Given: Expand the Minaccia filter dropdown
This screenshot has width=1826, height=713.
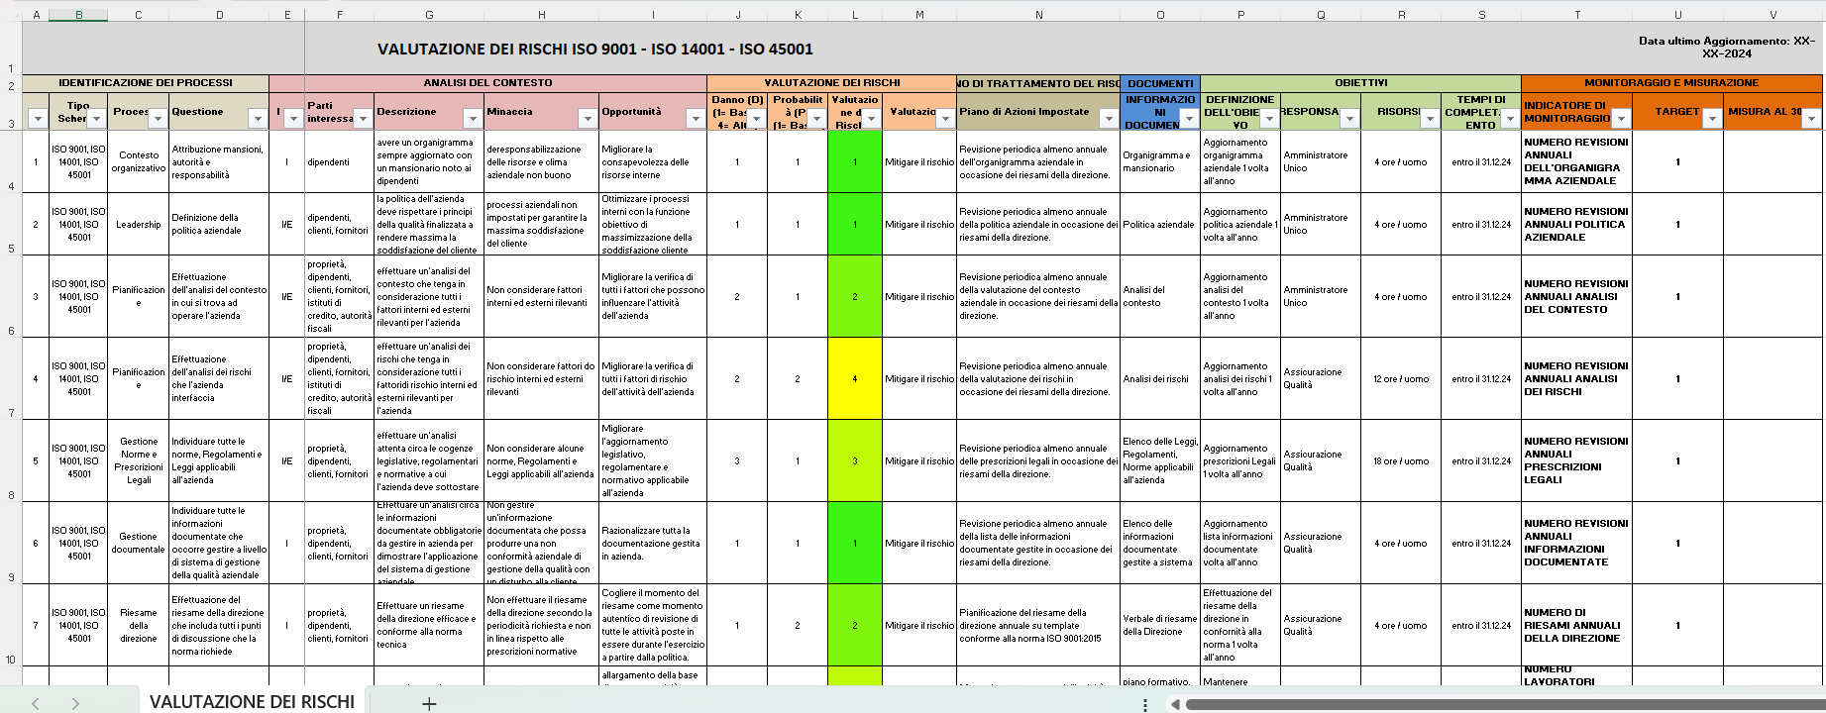Looking at the screenshot, I should (588, 119).
